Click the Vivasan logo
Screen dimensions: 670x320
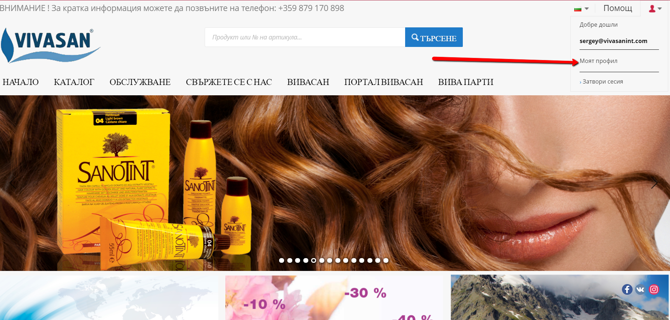pos(50,46)
